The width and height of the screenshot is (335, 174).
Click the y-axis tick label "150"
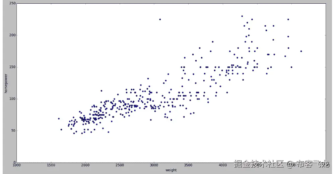pos(12,67)
